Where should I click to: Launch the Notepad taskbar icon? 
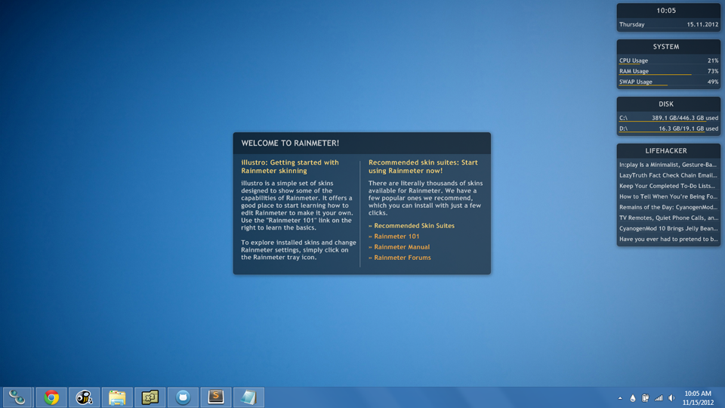248,397
